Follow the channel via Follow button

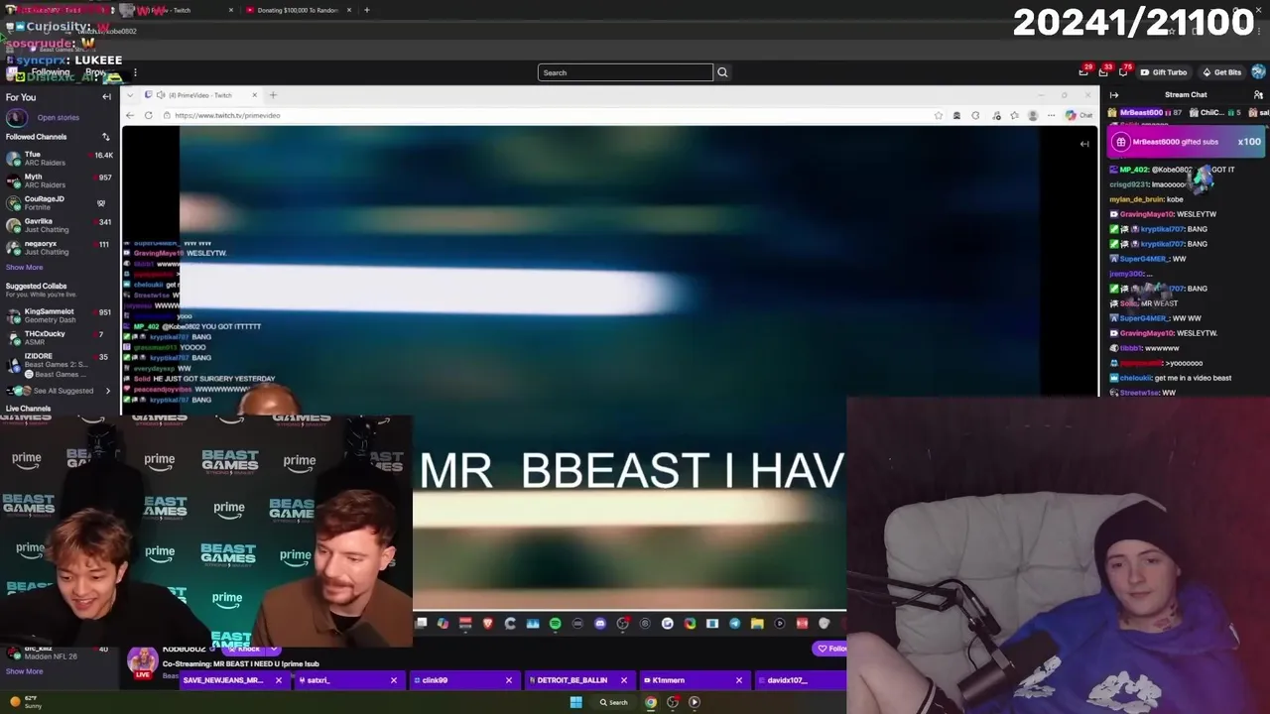pos(829,649)
